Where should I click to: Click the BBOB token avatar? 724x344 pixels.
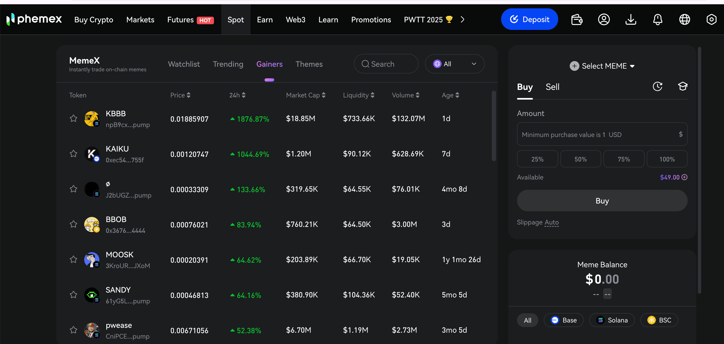click(92, 224)
